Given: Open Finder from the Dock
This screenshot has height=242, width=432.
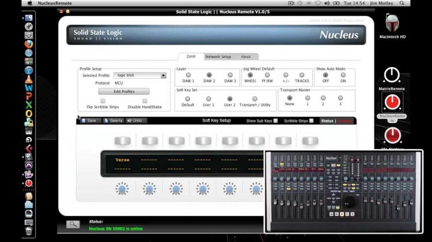Looking at the screenshot, I should [29, 18].
